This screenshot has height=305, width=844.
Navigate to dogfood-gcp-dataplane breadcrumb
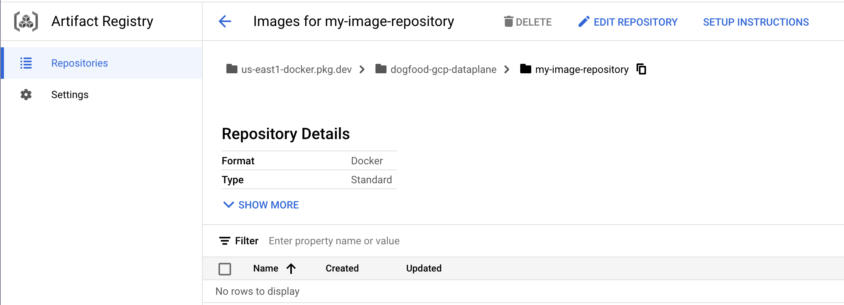443,70
